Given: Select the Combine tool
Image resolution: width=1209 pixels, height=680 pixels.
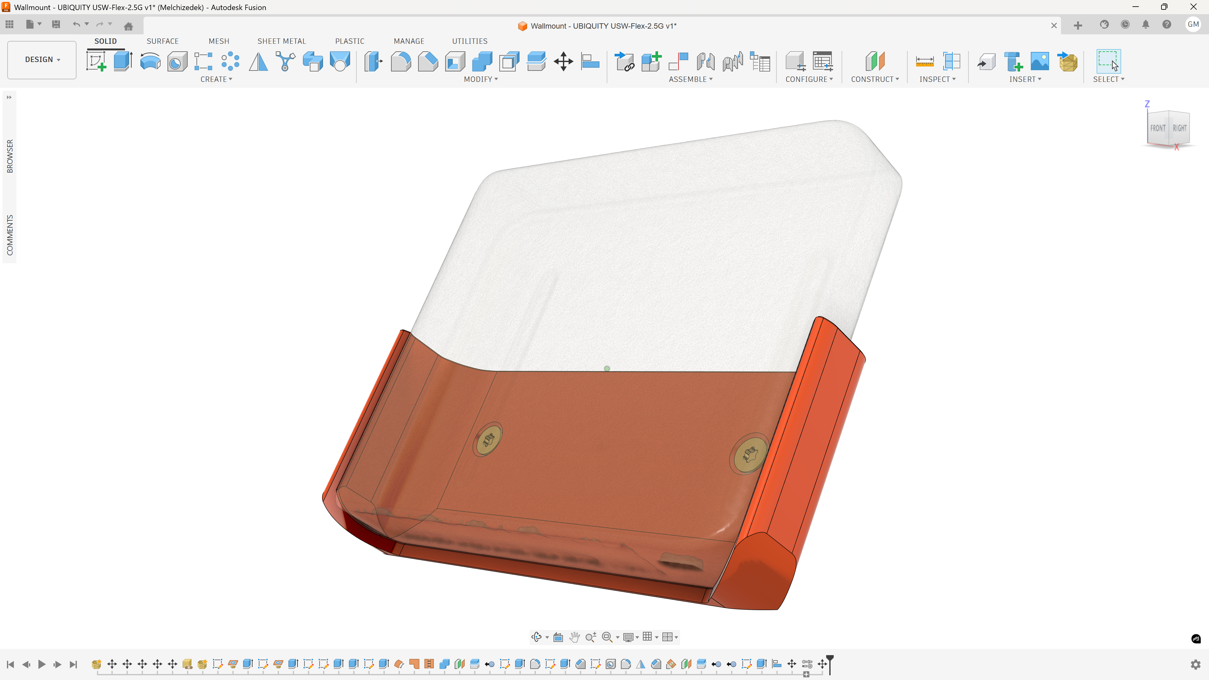Looking at the screenshot, I should (x=482, y=61).
